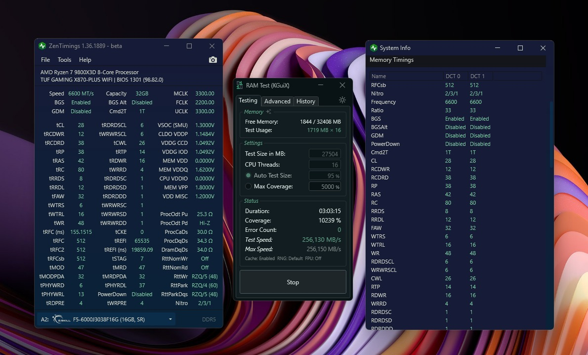
Task: Click the FCLK value 2200.00
Action: tap(205, 102)
